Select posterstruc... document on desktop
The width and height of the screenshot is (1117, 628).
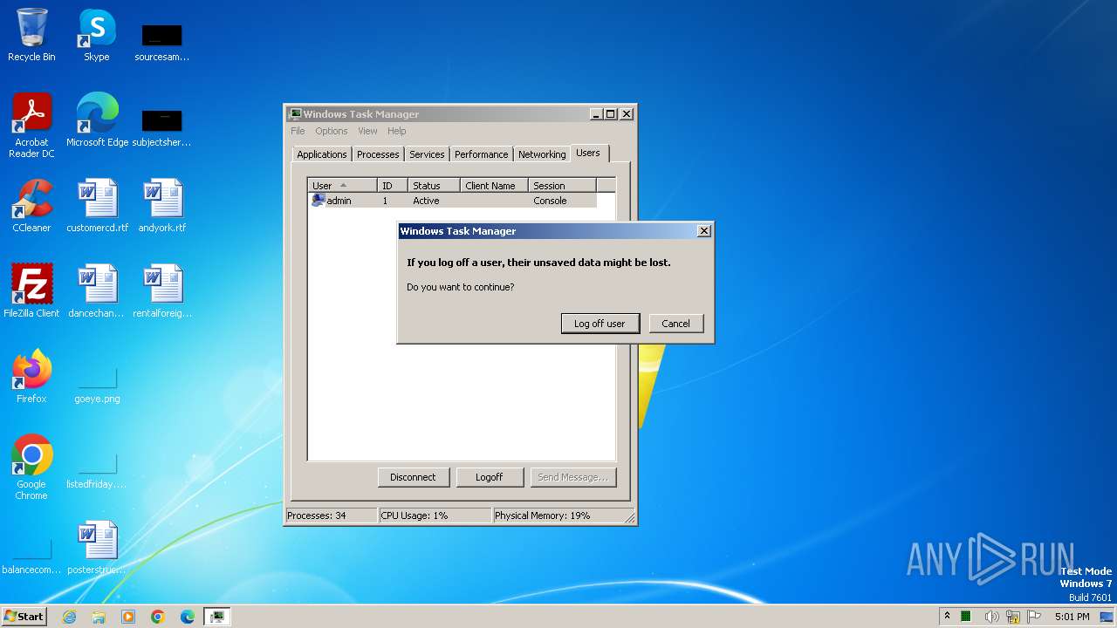pyautogui.click(x=97, y=548)
